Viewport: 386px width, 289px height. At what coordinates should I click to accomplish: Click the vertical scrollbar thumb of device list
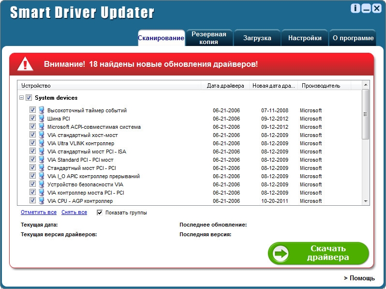(366, 114)
